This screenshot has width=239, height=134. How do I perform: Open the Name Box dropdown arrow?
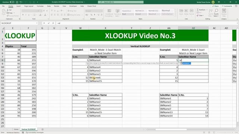pos(37,23)
